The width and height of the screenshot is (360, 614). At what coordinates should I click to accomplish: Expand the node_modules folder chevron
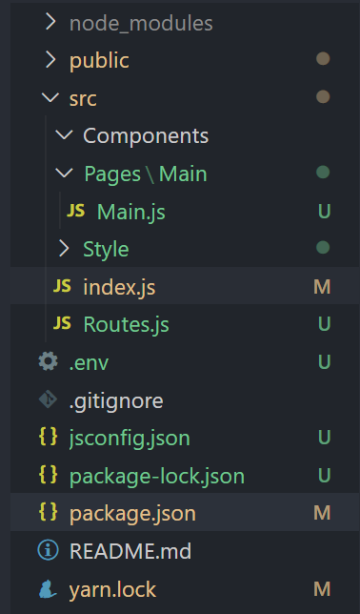(50, 22)
